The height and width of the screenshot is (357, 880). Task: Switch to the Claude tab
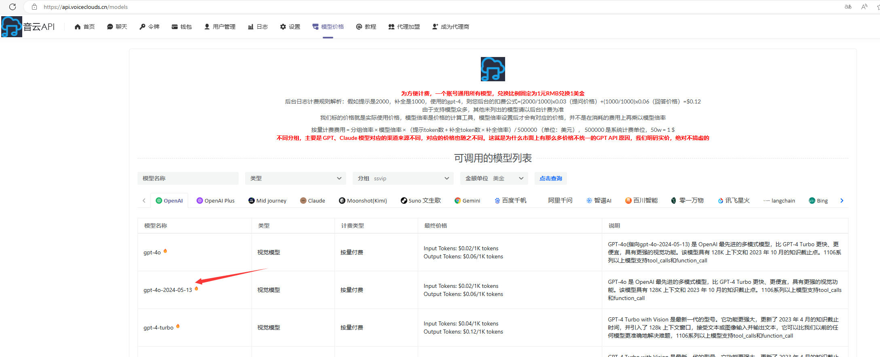pyautogui.click(x=313, y=201)
